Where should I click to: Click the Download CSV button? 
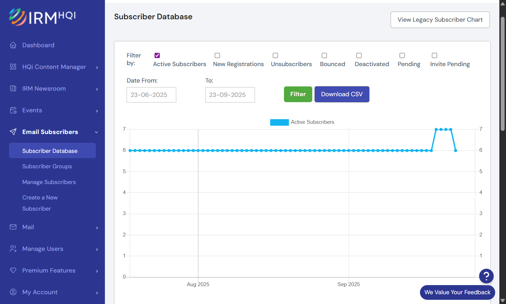pos(342,94)
